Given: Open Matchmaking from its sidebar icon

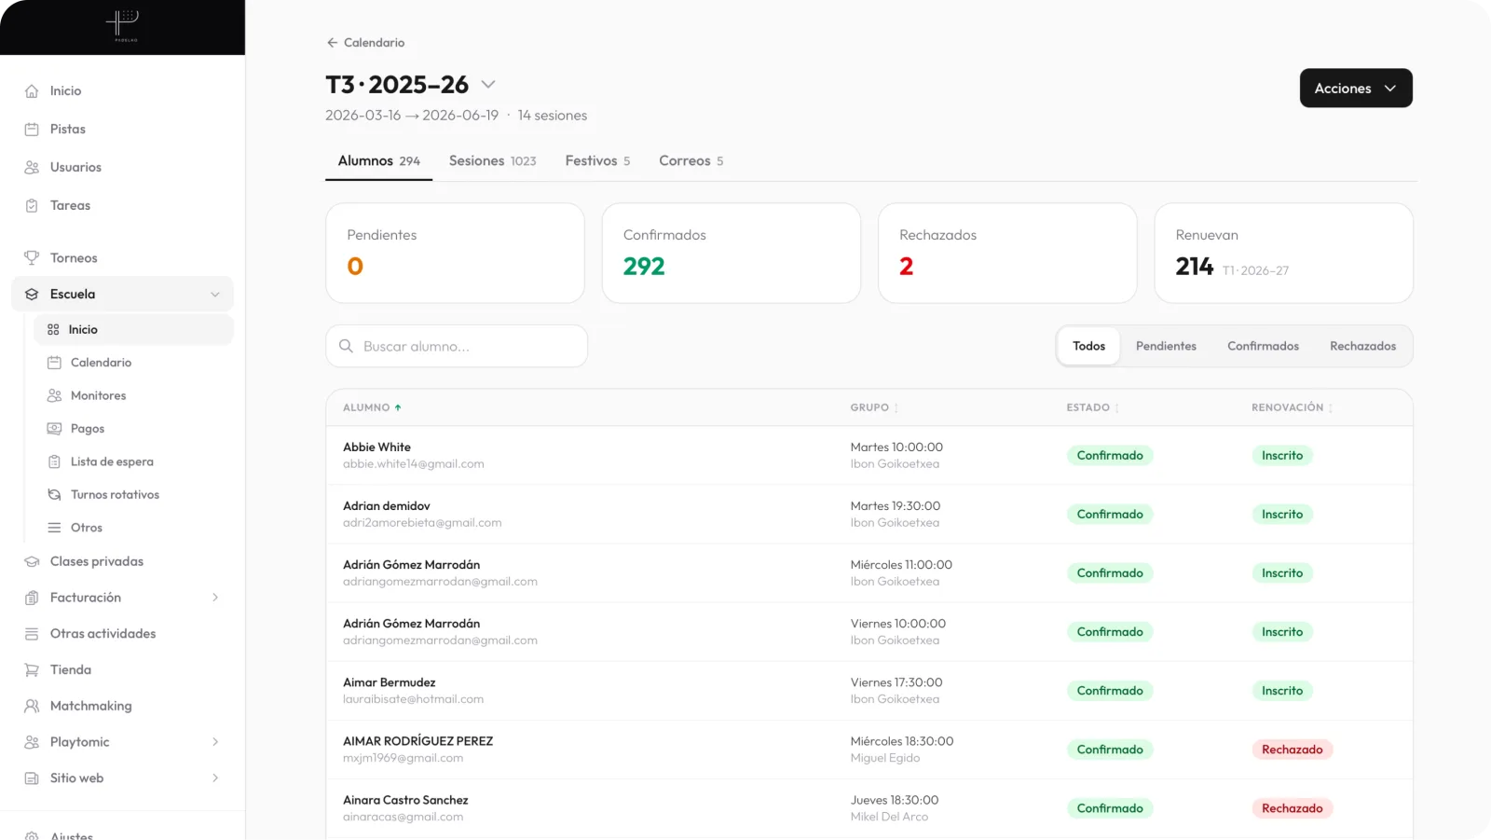Looking at the screenshot, I should (32, 707).
